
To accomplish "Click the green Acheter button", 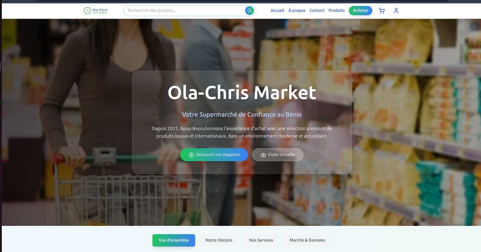I will tap(360, 11).
